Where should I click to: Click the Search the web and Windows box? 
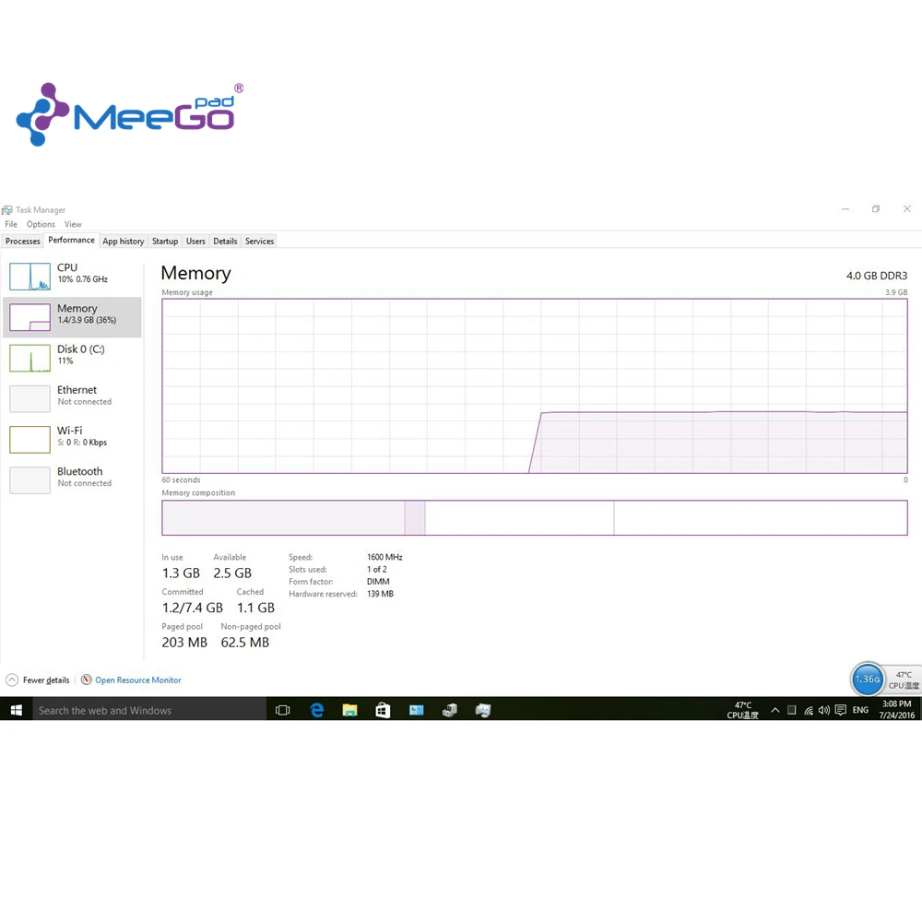pyautogui.click(x=148, y=710)
